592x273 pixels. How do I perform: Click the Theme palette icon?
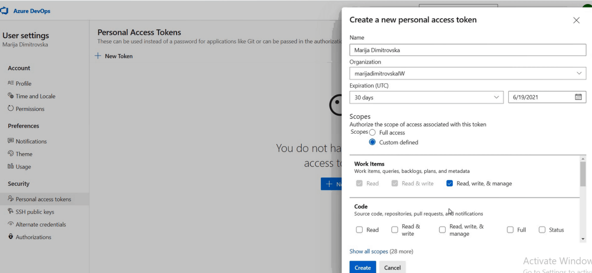pyautogui.click(x=11, y=153)
